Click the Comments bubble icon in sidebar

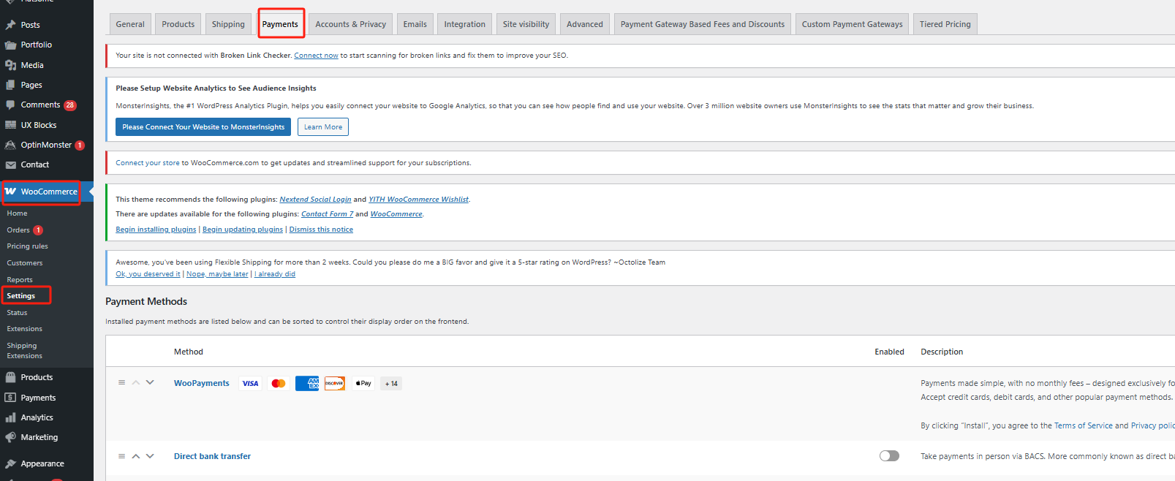(10, 105)
